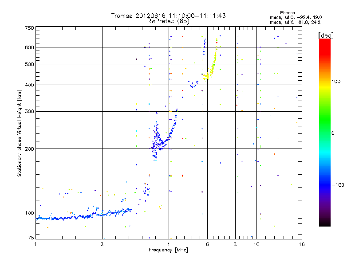Click the plot title "Tromsø 20120616 11:10:00-11:11:43"
355x266 pixels.
[168, 16]
